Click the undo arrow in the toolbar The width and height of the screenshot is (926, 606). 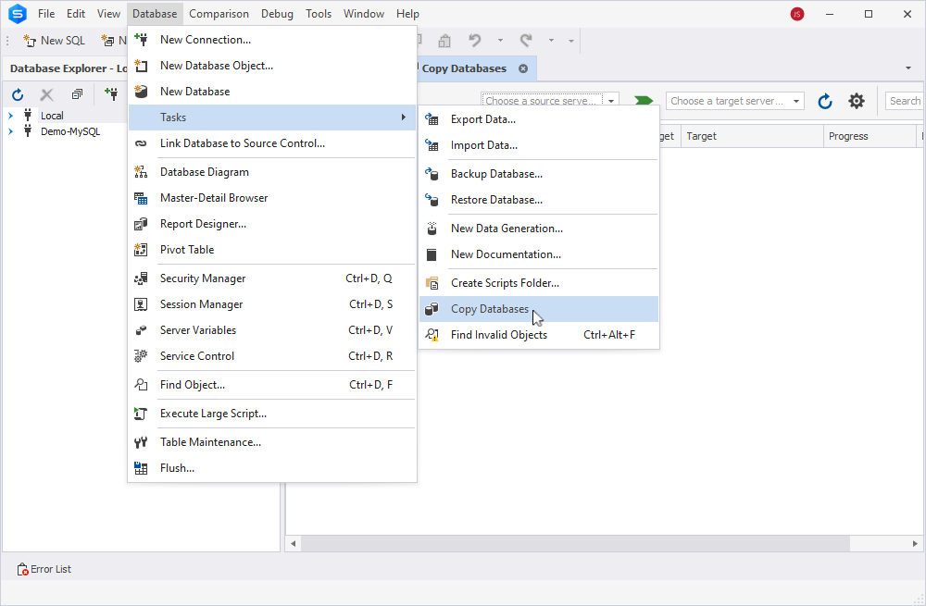tap(475, 40)
